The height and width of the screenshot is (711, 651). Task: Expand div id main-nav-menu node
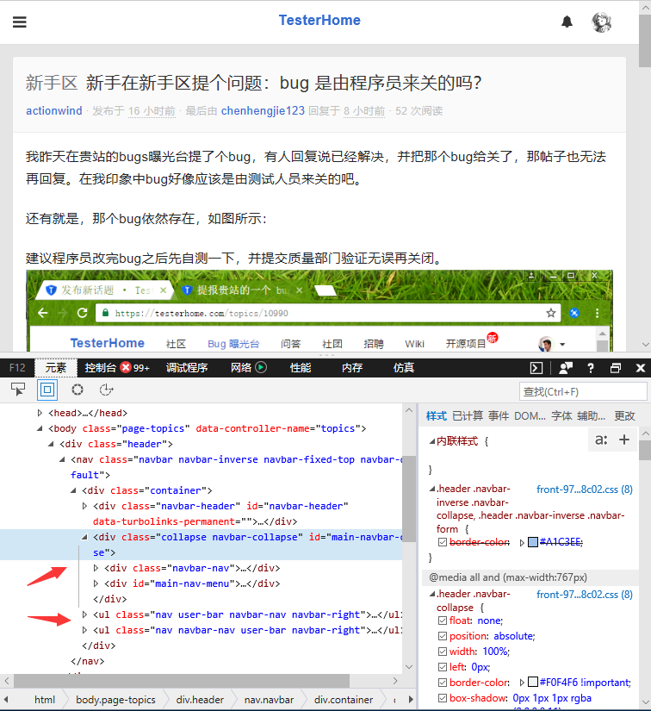[96, 583]
